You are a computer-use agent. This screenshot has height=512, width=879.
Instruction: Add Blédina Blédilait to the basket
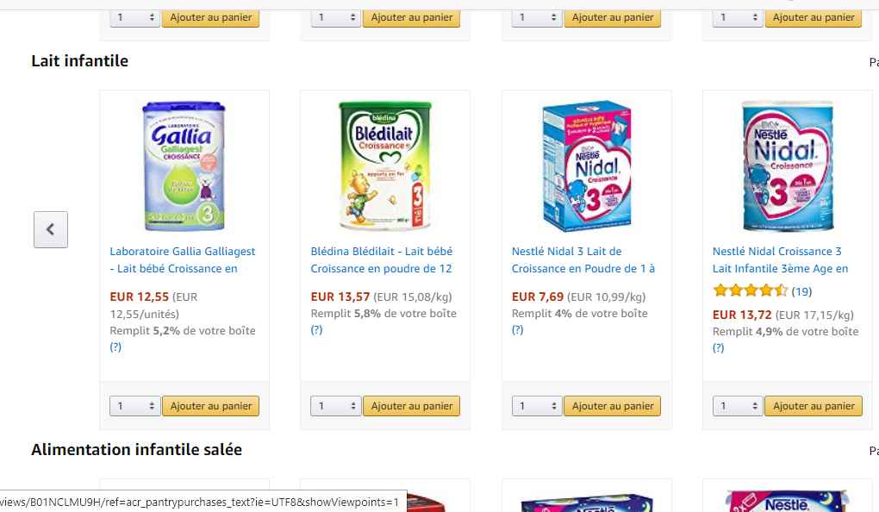(412, 406)
